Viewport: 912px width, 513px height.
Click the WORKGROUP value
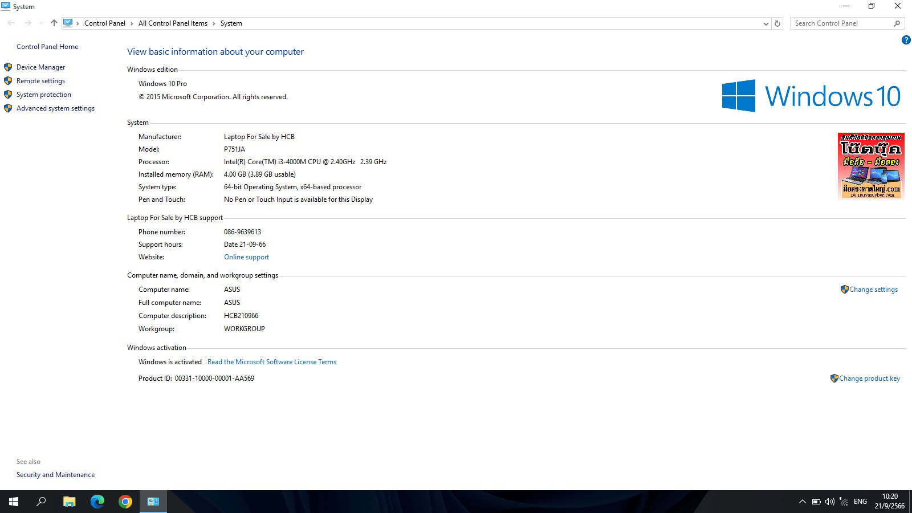(x=244, y=329)
